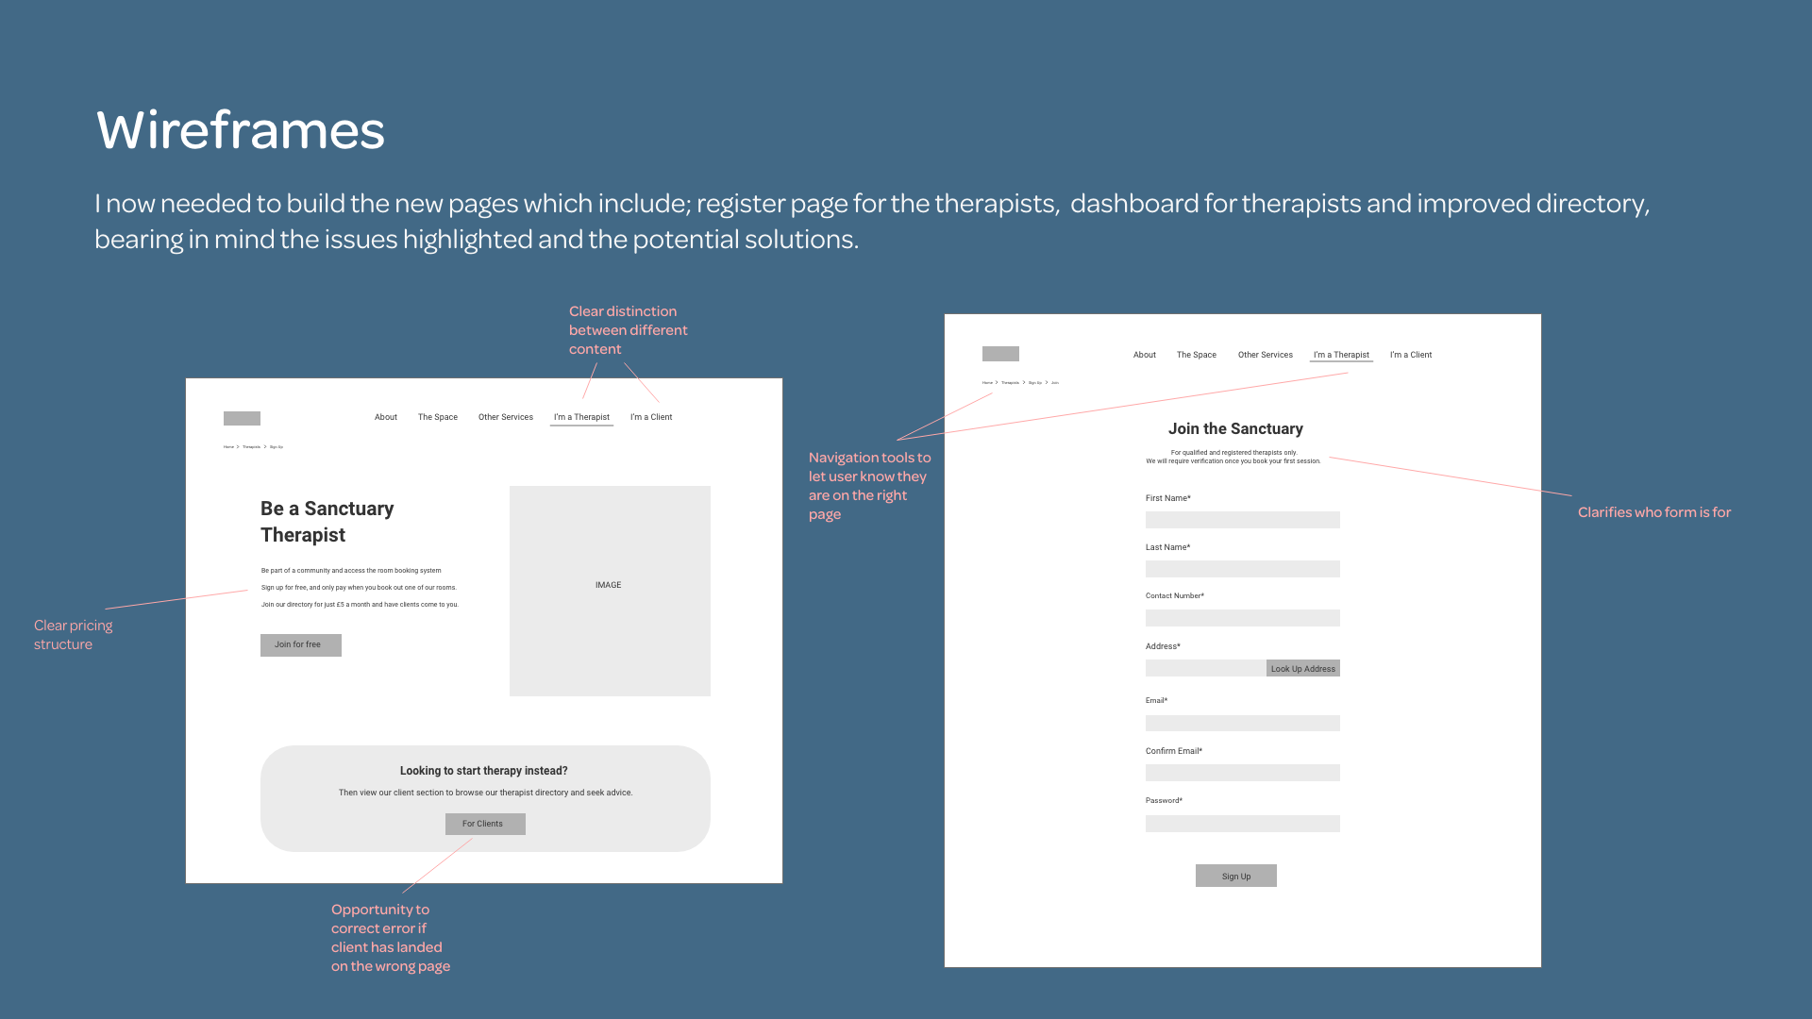Screen dimensions: 1812x1019
Task: Click the For Clients button
Action: coord(484,824)
